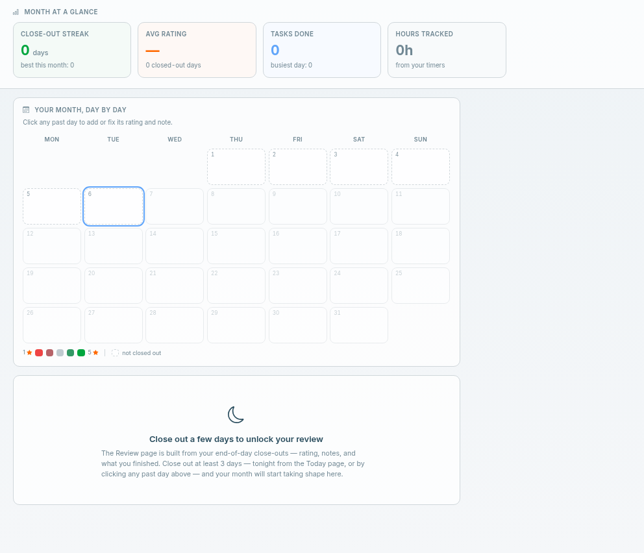Click the '0 closed-out days' text
Screen dimensions: 644x553
click(173, 65)
